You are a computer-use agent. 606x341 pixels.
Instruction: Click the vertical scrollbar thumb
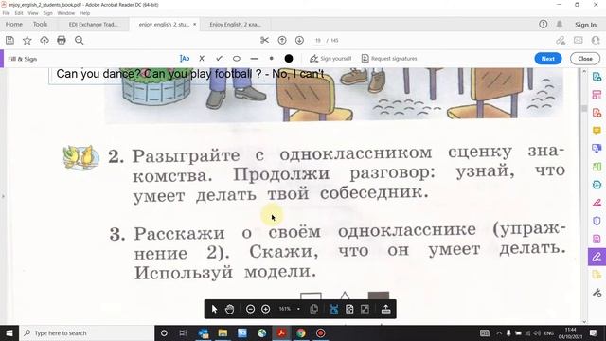[x=584, y=109]
